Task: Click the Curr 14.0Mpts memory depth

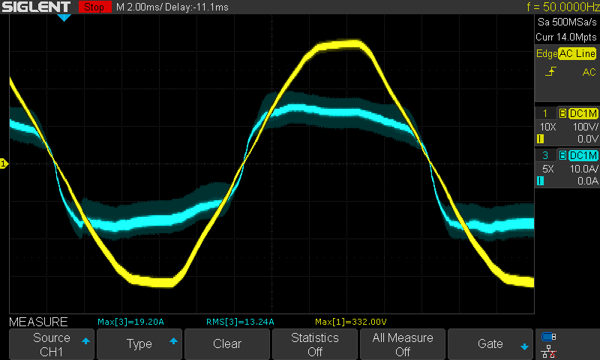Action: [x=566, y=37]
